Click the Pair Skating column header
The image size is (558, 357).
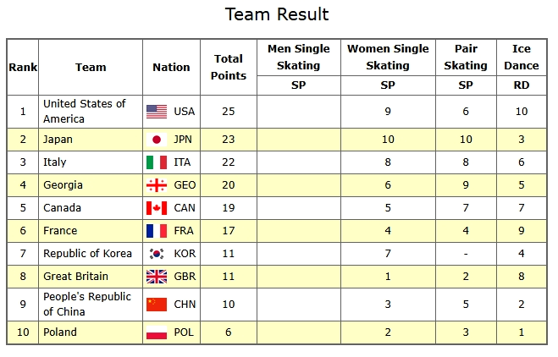tap(466, 57)
